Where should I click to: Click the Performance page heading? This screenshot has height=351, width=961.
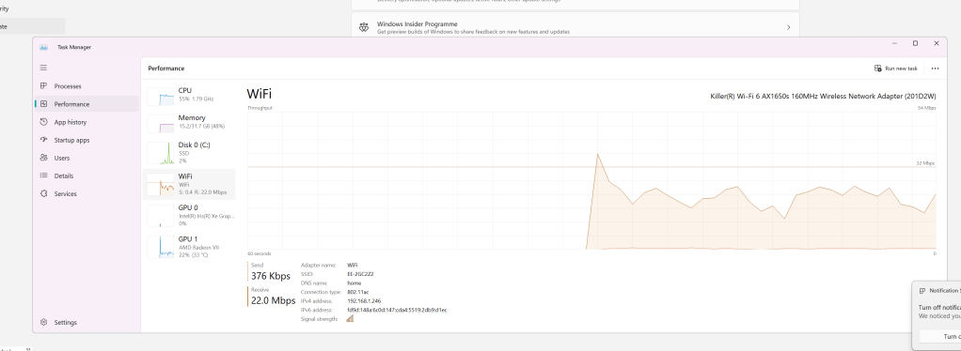coord(166,69)
